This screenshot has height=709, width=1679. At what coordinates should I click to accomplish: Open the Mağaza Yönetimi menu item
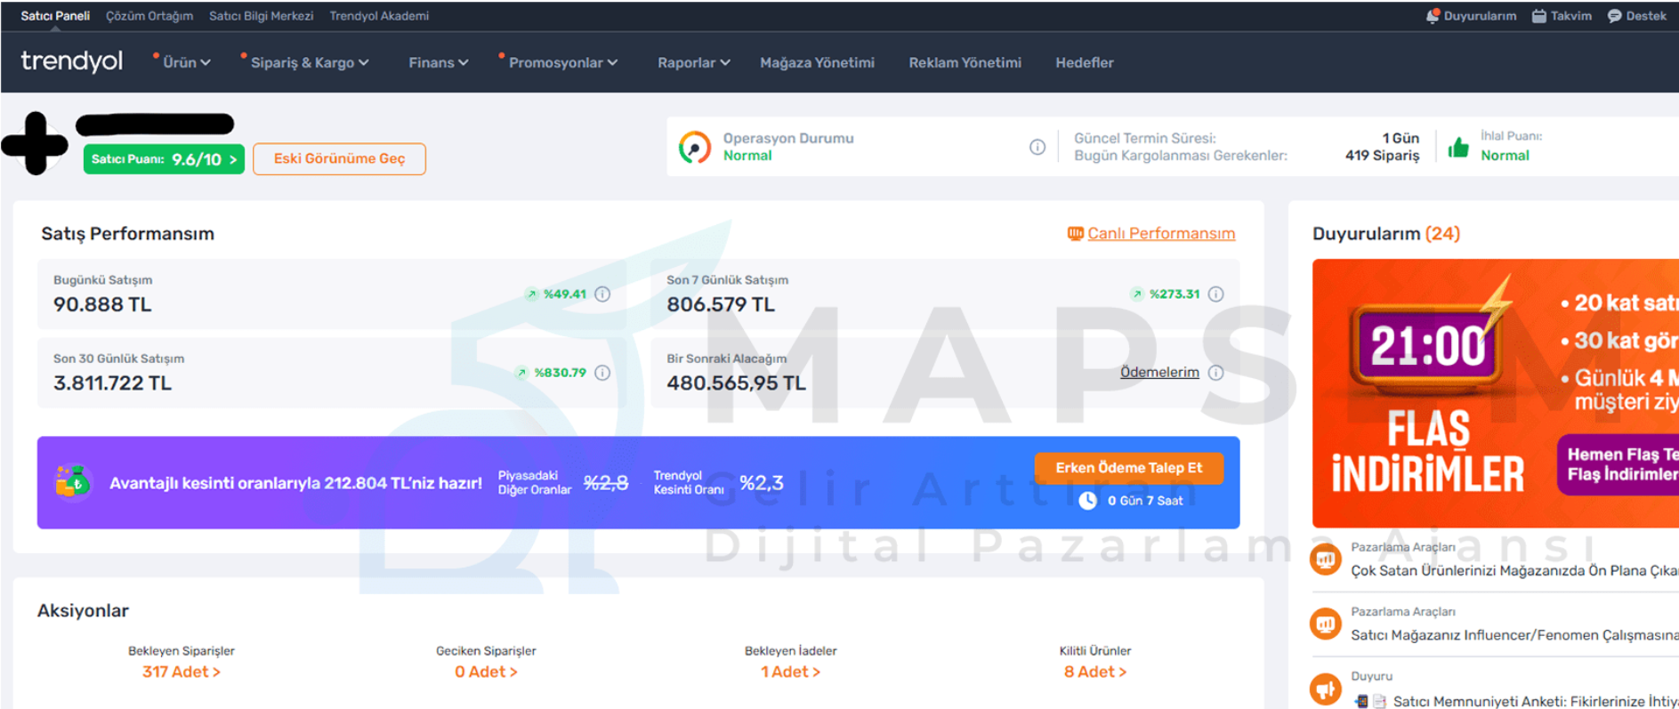tap(817, 62)
